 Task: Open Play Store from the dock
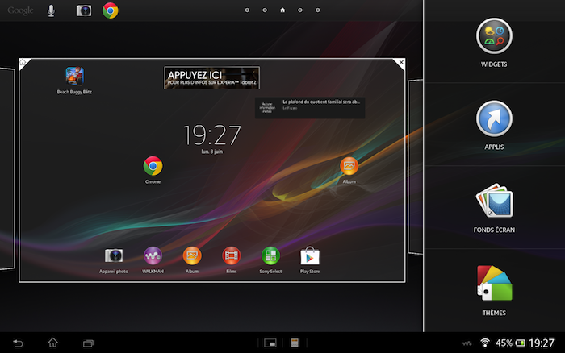(310, 256)
